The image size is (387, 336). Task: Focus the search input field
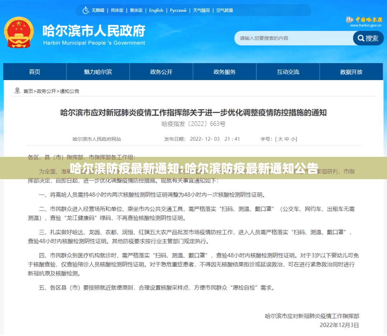click(x=294, y=38)
